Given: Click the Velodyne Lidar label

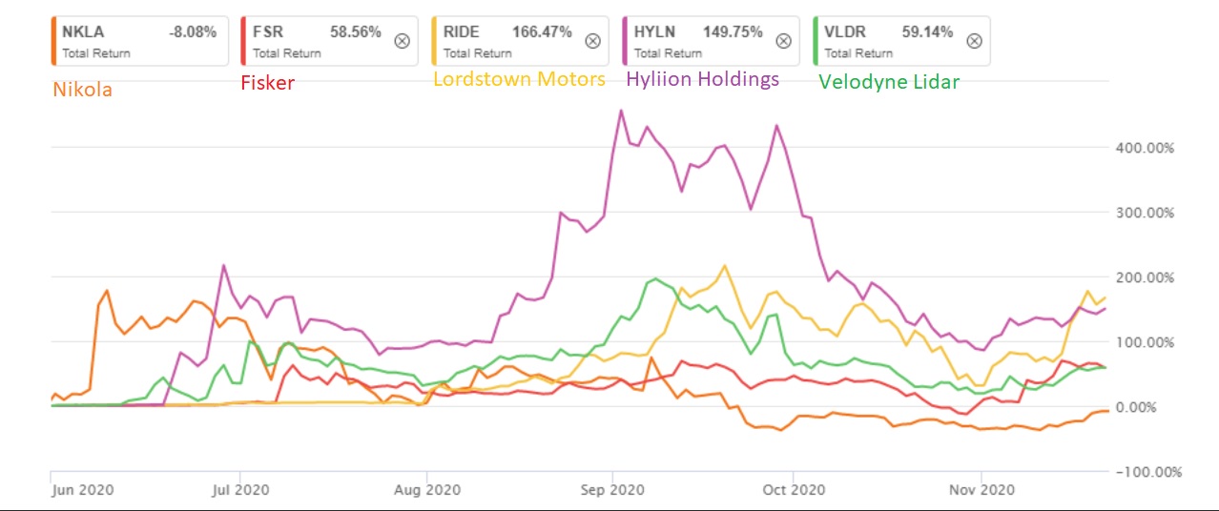Looking at the screenshot, I should click(889, 82).
